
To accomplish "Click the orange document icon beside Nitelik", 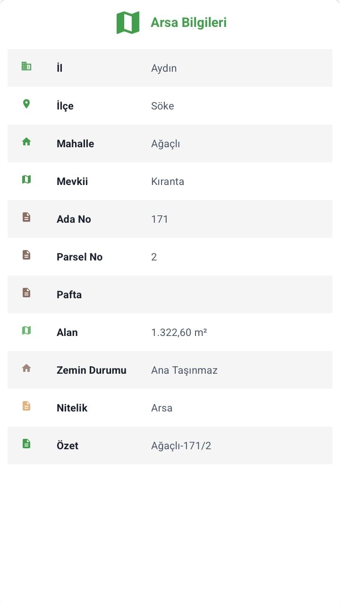I will pos(26,406).
